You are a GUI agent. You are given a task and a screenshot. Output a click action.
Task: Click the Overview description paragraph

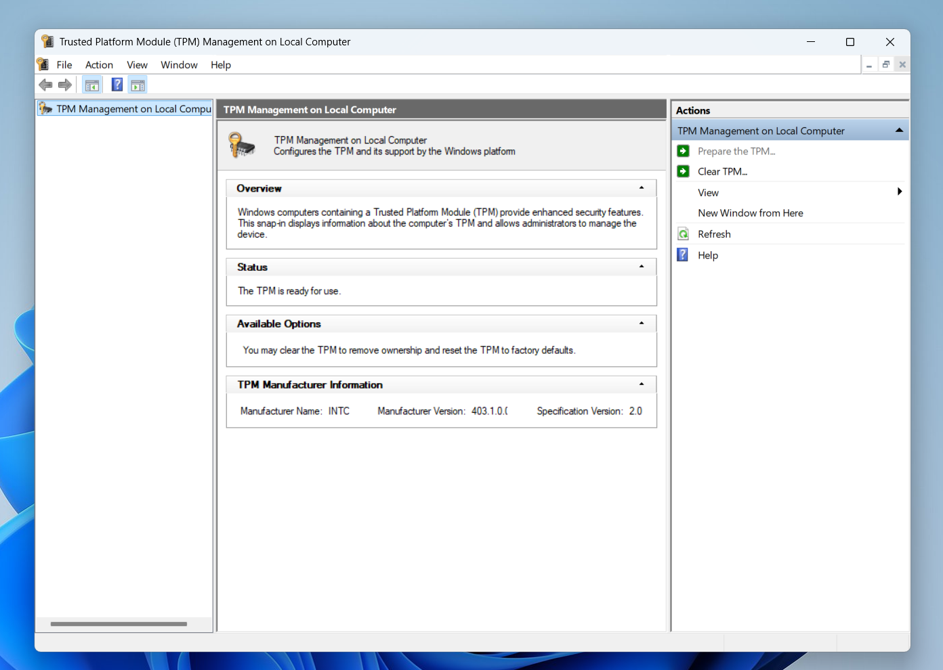coord(440,223)
